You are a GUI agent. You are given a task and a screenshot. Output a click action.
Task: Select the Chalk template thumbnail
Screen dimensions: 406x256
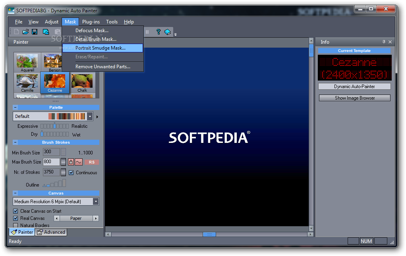82,83
